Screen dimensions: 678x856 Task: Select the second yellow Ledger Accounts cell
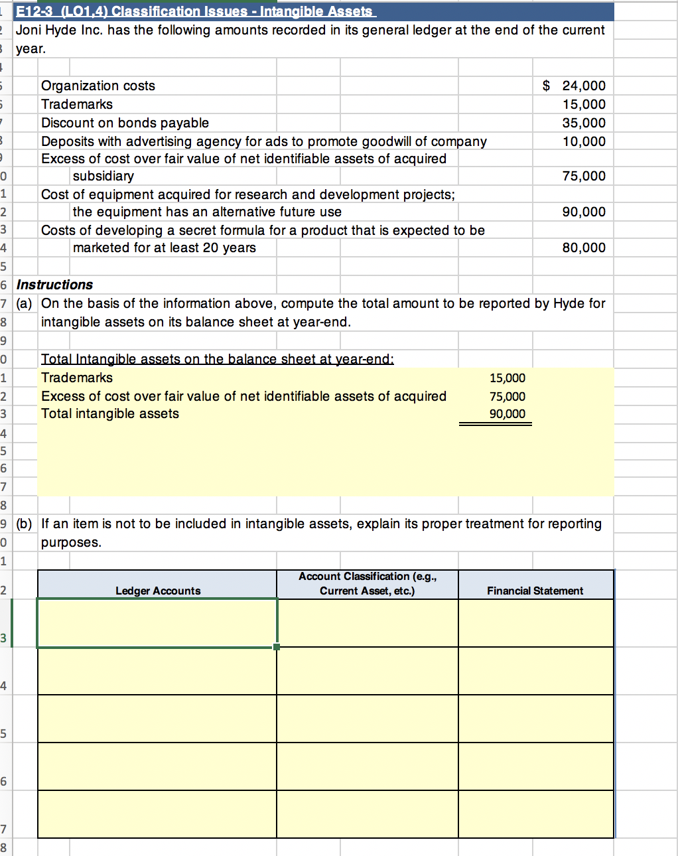coord(157,671)
